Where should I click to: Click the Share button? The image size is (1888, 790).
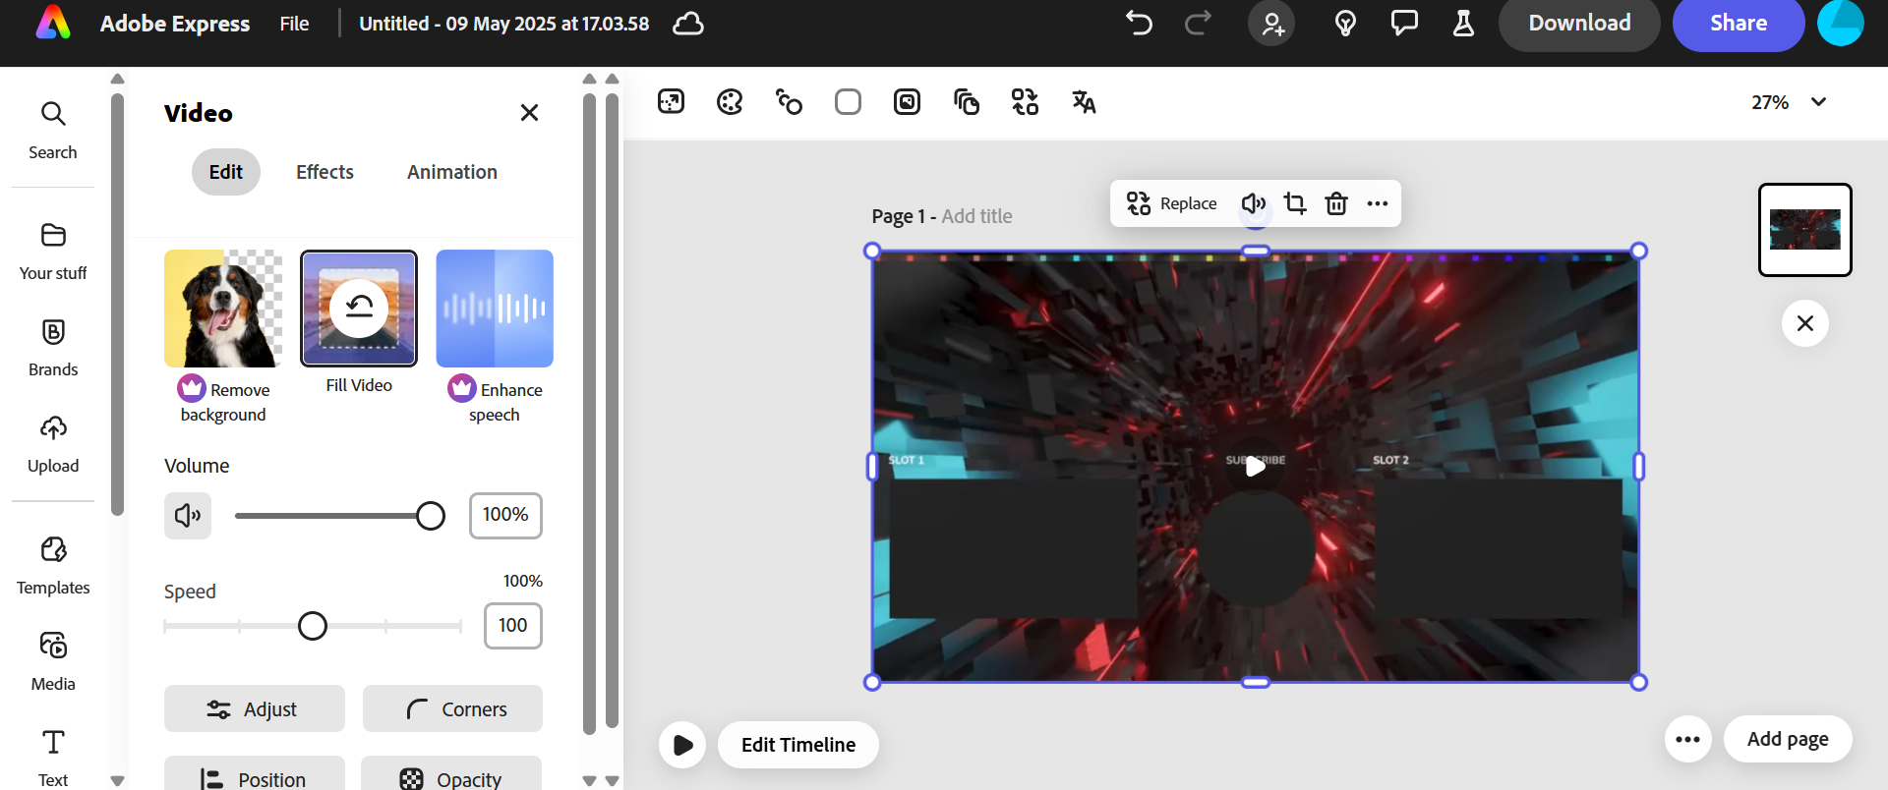(x=1739, y=24)
